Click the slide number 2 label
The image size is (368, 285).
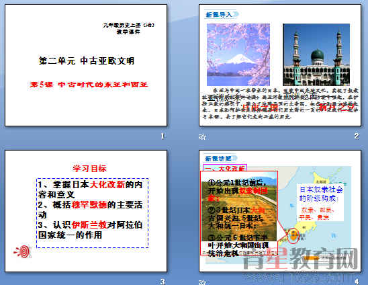pos(357,136)
